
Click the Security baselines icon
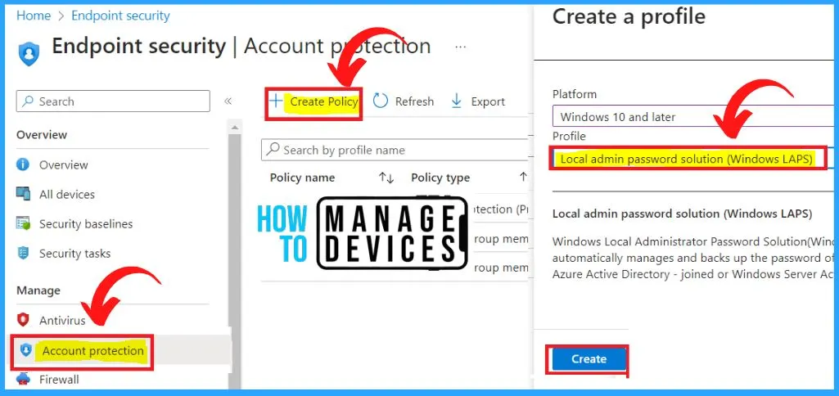[23, 223]
